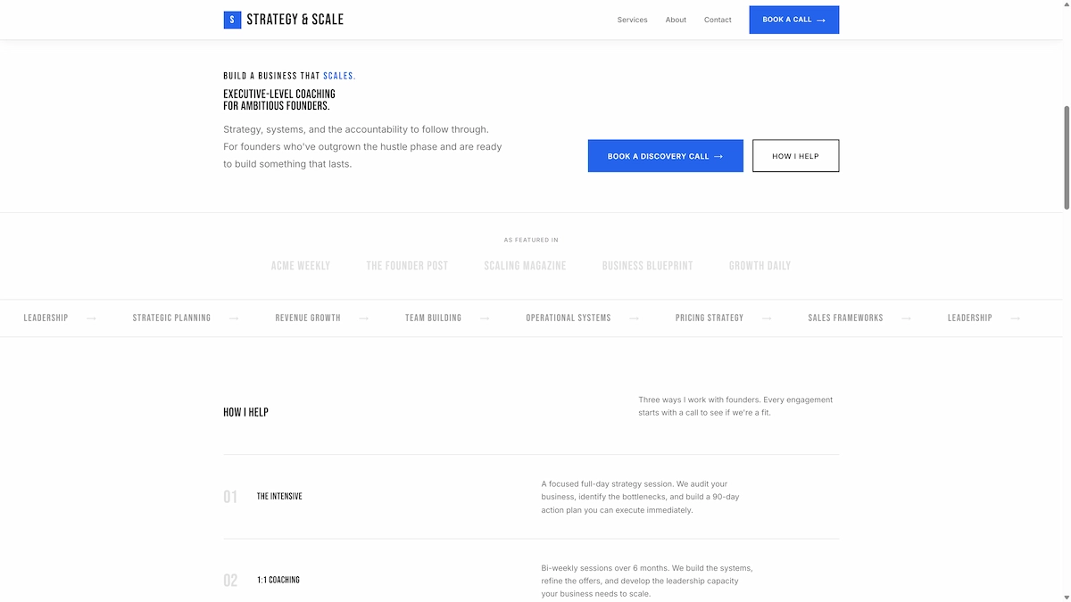Click the Acme Weekly featured logo

click(301, 265)
